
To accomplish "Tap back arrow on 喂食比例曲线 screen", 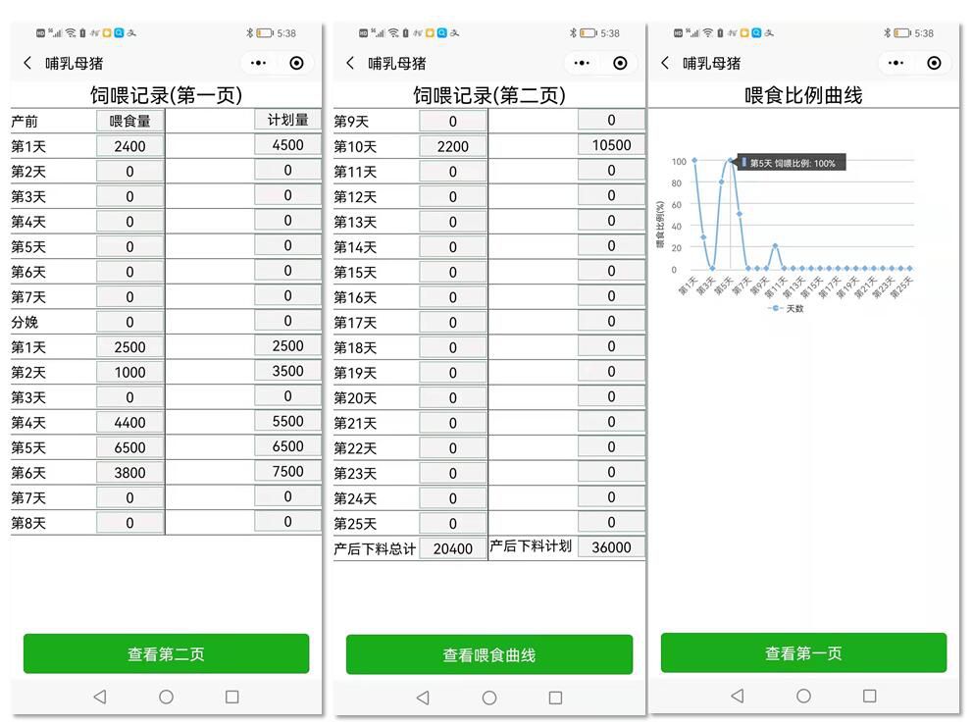I will pos(665,64).
